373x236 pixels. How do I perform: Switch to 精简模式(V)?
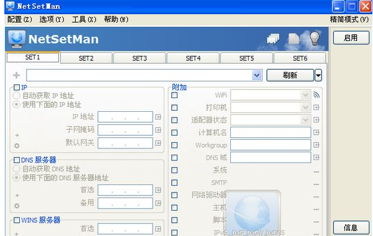(349, 19)
